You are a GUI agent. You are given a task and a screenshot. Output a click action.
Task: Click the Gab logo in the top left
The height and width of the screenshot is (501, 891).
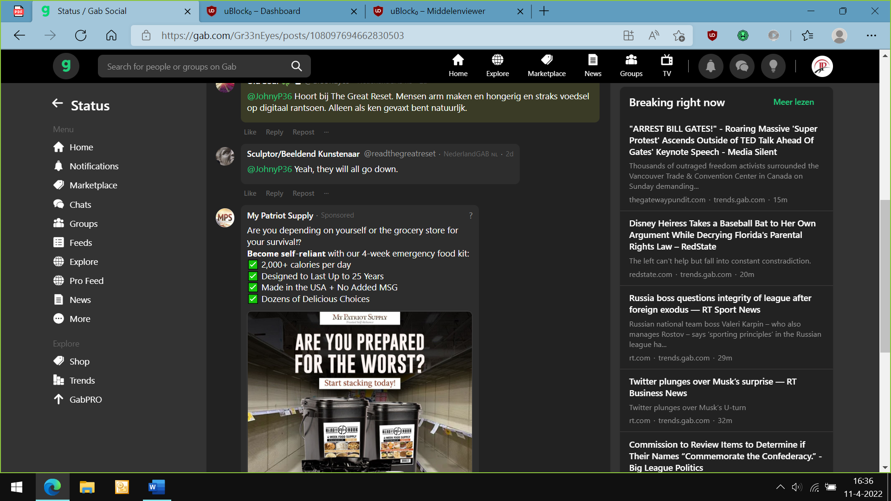pos(66,66)
